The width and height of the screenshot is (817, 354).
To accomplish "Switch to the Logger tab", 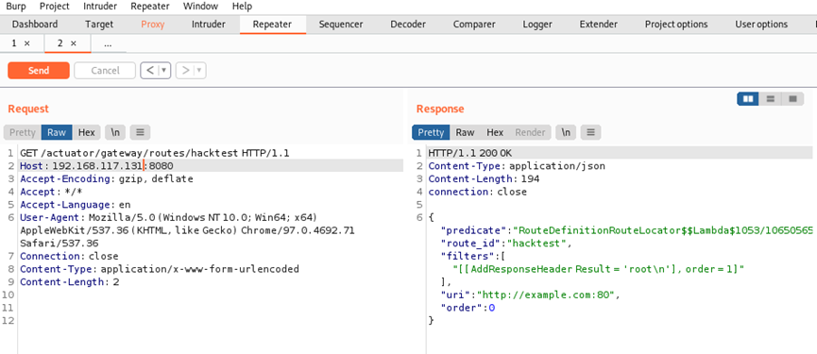I will (537, 25).
